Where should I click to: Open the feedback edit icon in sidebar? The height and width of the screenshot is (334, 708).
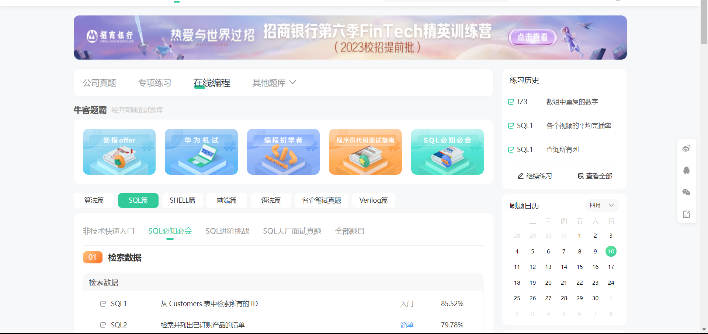point(686,214)
